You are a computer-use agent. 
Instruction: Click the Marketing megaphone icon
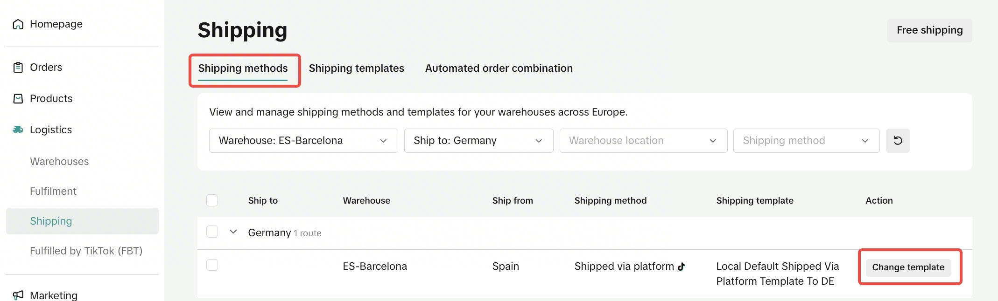18,295
